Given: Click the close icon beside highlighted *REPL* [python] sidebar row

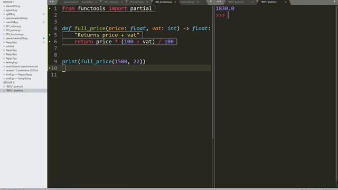Looking at the screenshot, I should [4, 91].
